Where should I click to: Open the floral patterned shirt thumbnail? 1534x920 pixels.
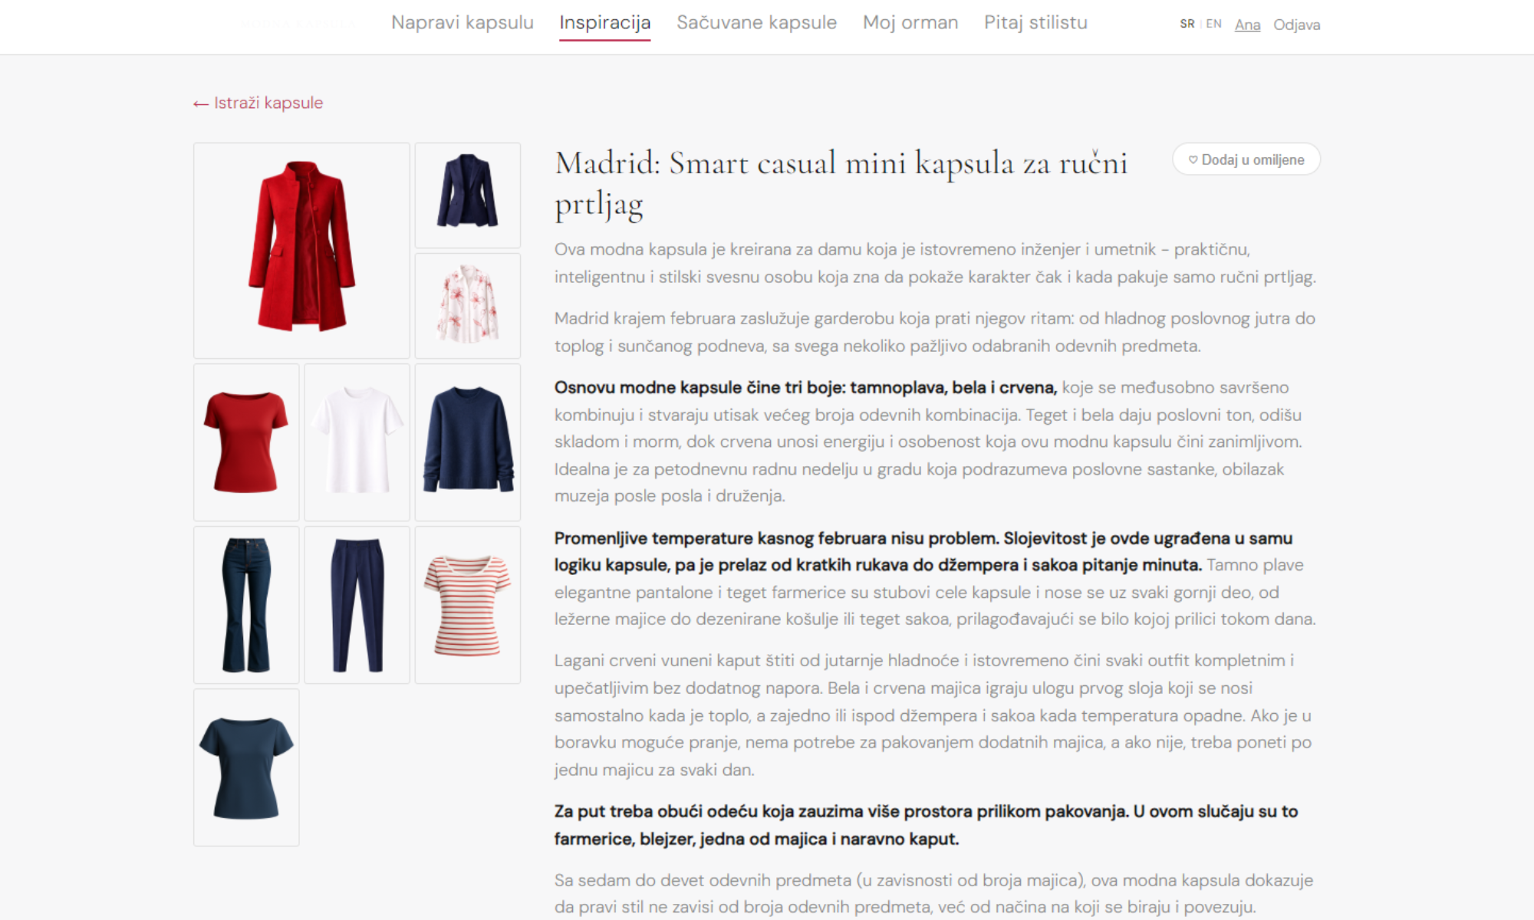tap(467, 305)
